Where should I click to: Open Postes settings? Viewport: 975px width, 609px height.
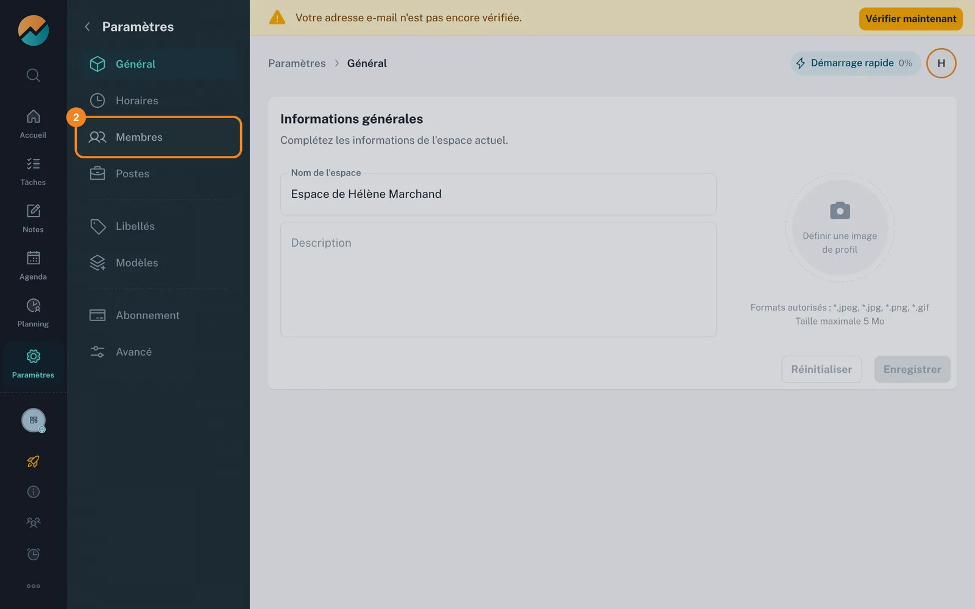pyautogui.click(x=158, y=174)
